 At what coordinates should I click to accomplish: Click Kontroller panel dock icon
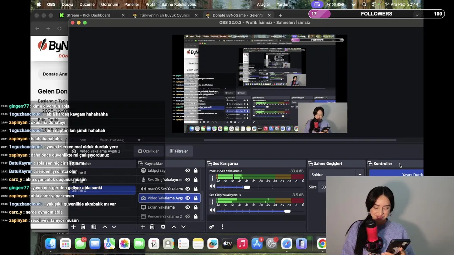tap(370, 164)
